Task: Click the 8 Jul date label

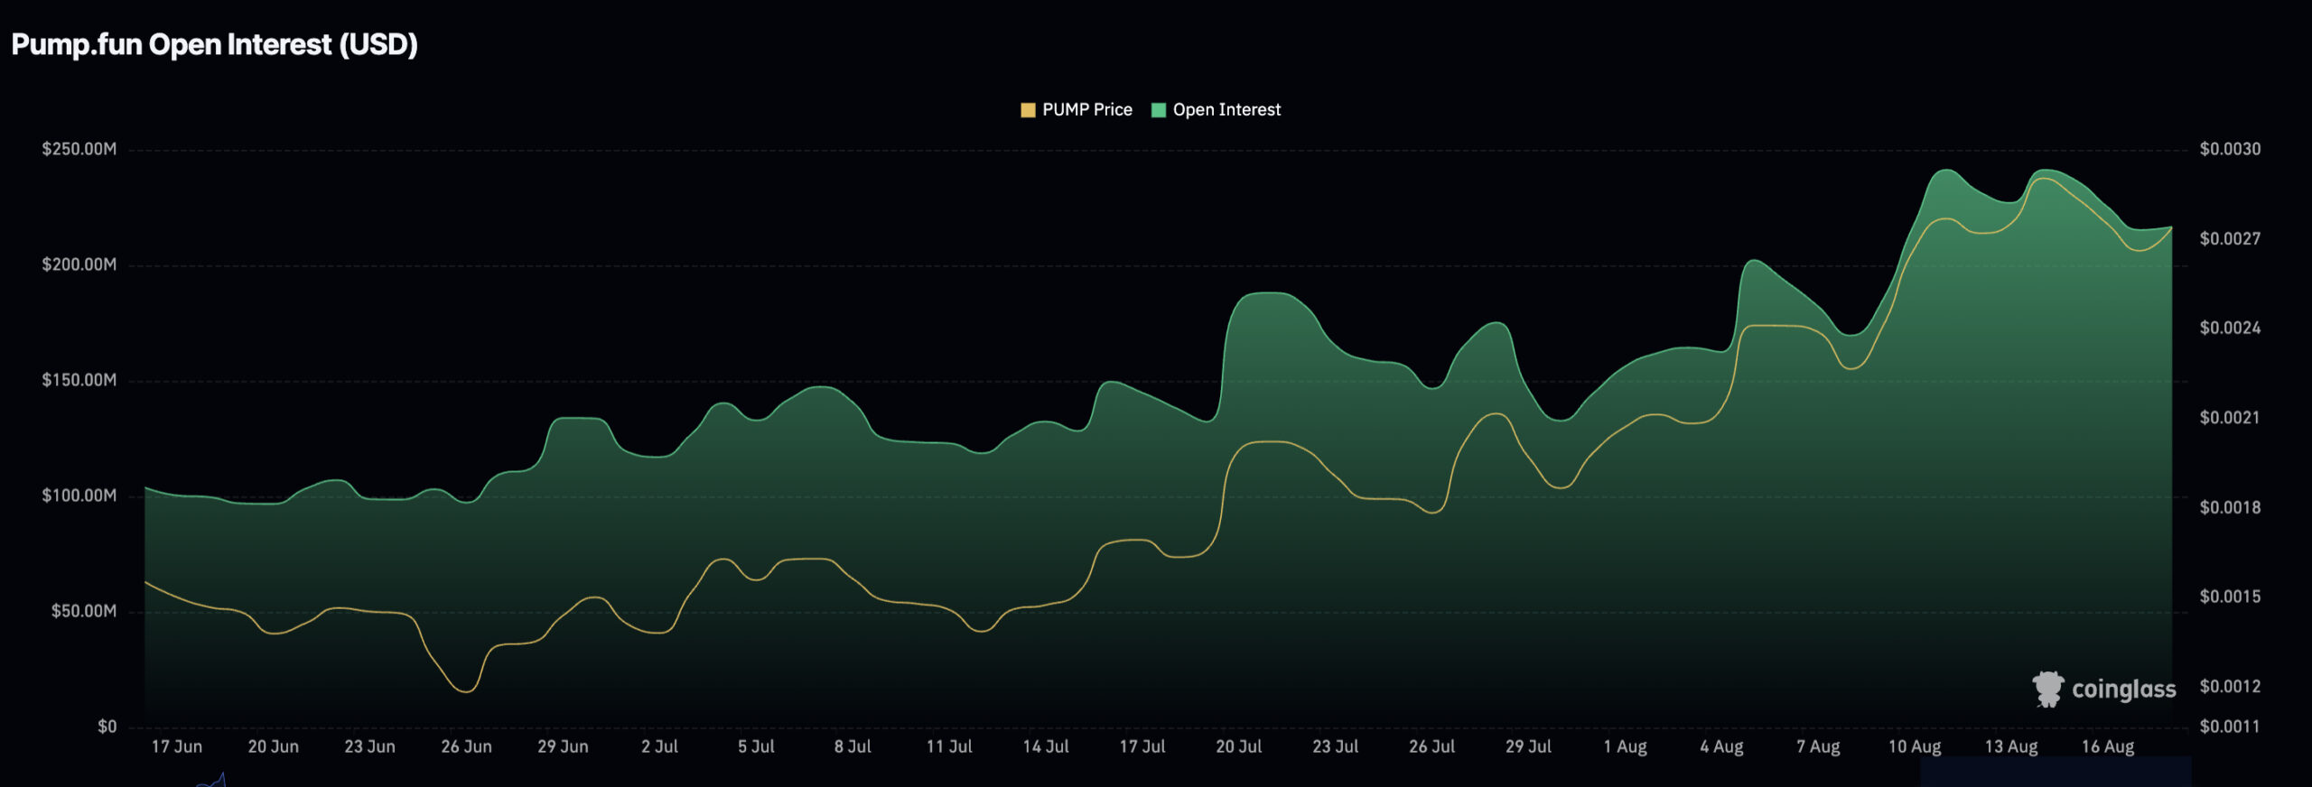Action: pos(853,746)
